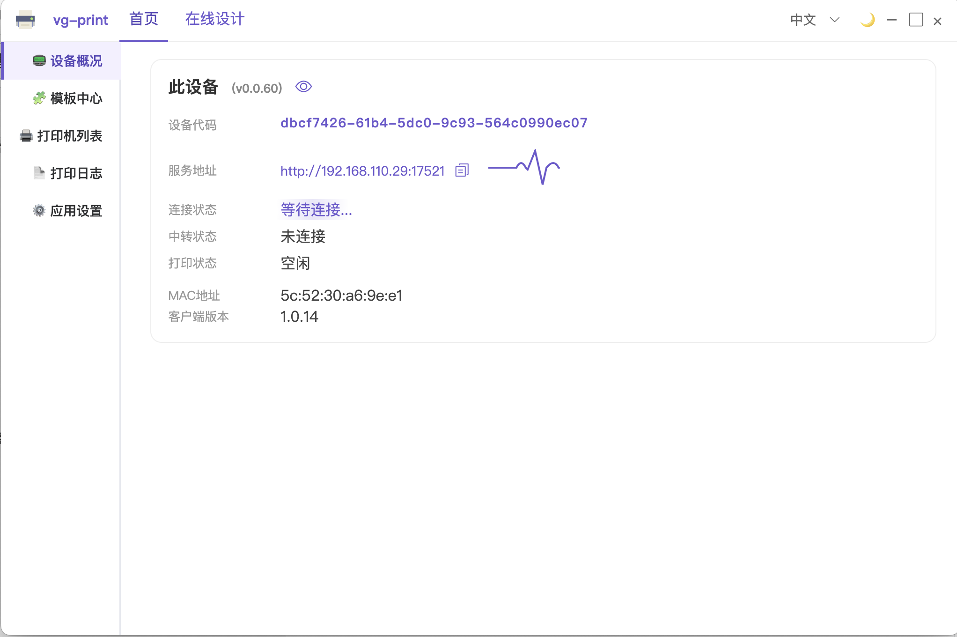Toggle dark mode with the moon icon
Viewport: 957px width, 637px height.
point(868,21)
